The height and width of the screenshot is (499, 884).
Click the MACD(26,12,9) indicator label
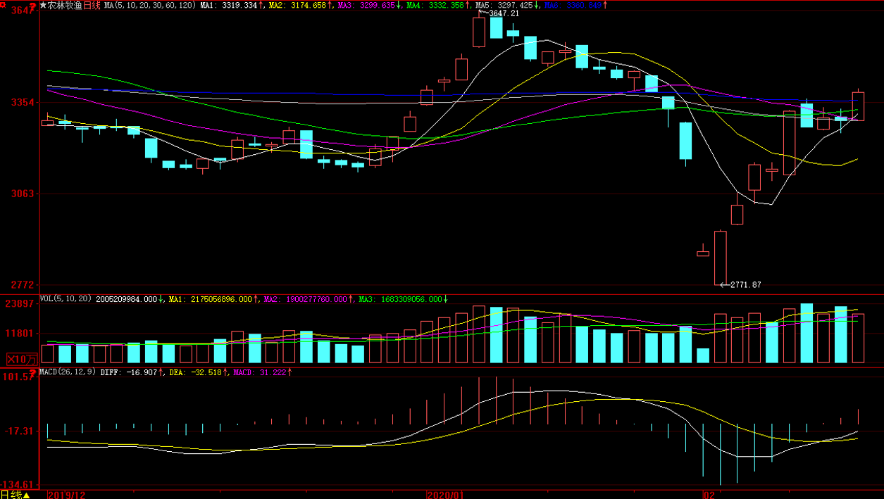(x=68, y=372)
